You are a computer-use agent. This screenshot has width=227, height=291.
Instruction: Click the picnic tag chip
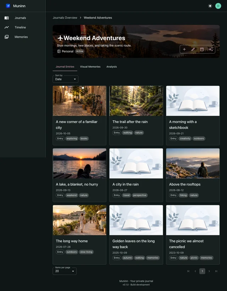(x=194, y=258)
